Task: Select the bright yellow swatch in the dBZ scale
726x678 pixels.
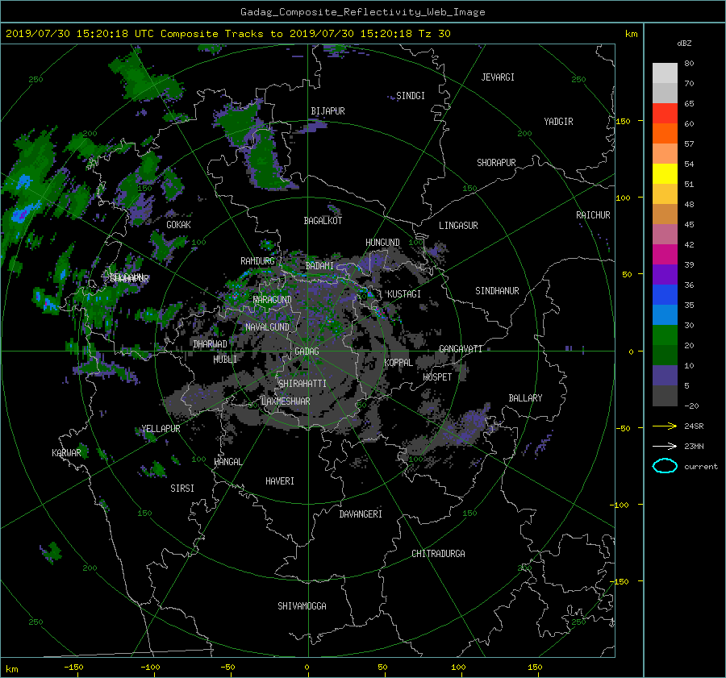Action: [x=665, y=173]
